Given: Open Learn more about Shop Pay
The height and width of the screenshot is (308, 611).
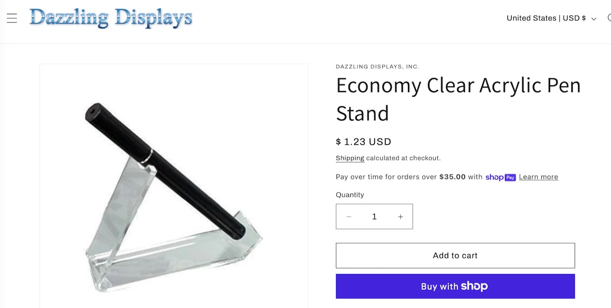Looking at the screenshot, I should point(538,177).
